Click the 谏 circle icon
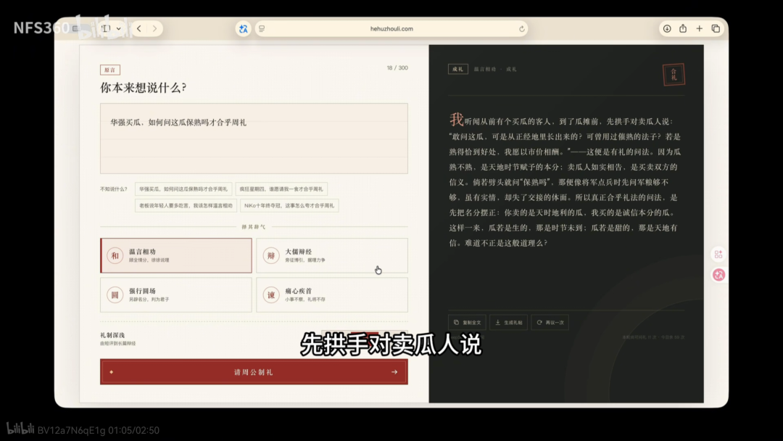The width and height of the screenshot is (783, 441). (271, 295)
